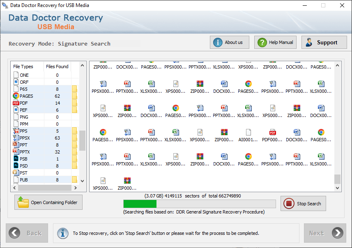The height and width of the screenshot is (248, 352).
Task: Stop the search with Stop Search
Action: [x=303, y=204]
